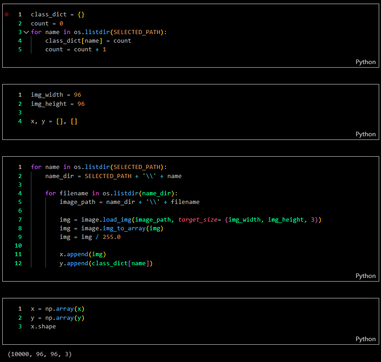Toggle the breakpoint dot beside class_dict line

tap(6, 15)
